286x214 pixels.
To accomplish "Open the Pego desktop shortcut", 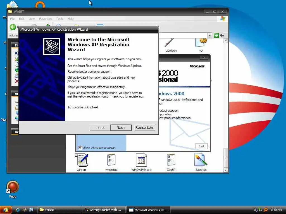I will coord(13,187).
